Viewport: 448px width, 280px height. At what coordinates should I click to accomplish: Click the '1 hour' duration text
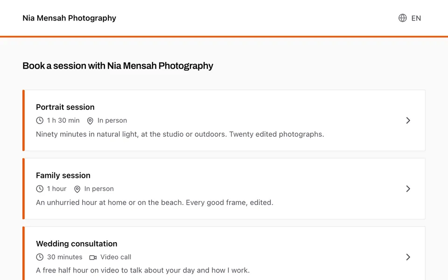[57, 189]
